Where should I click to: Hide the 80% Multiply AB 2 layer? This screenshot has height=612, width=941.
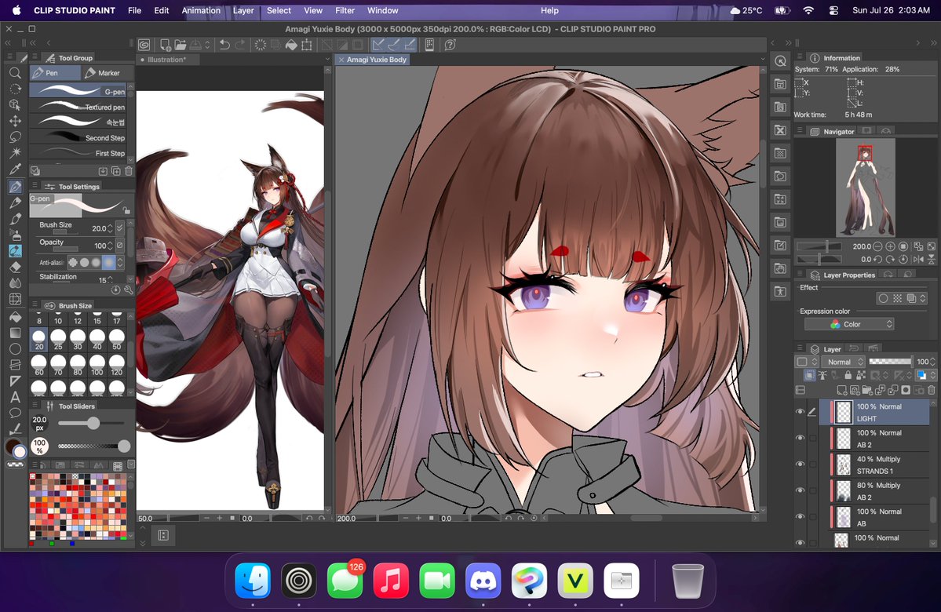click(x=800, y=491)
